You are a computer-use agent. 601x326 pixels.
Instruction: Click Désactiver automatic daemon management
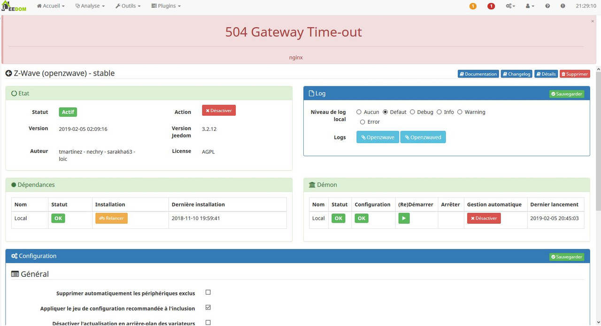(x=484, y=218)
